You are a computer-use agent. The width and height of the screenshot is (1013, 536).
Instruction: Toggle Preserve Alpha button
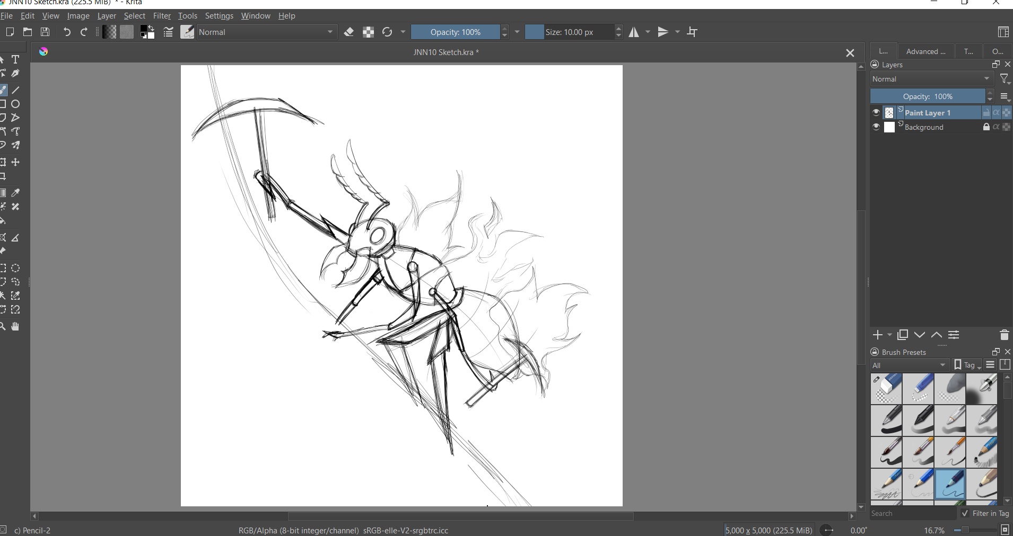click(x=369, y=32)
